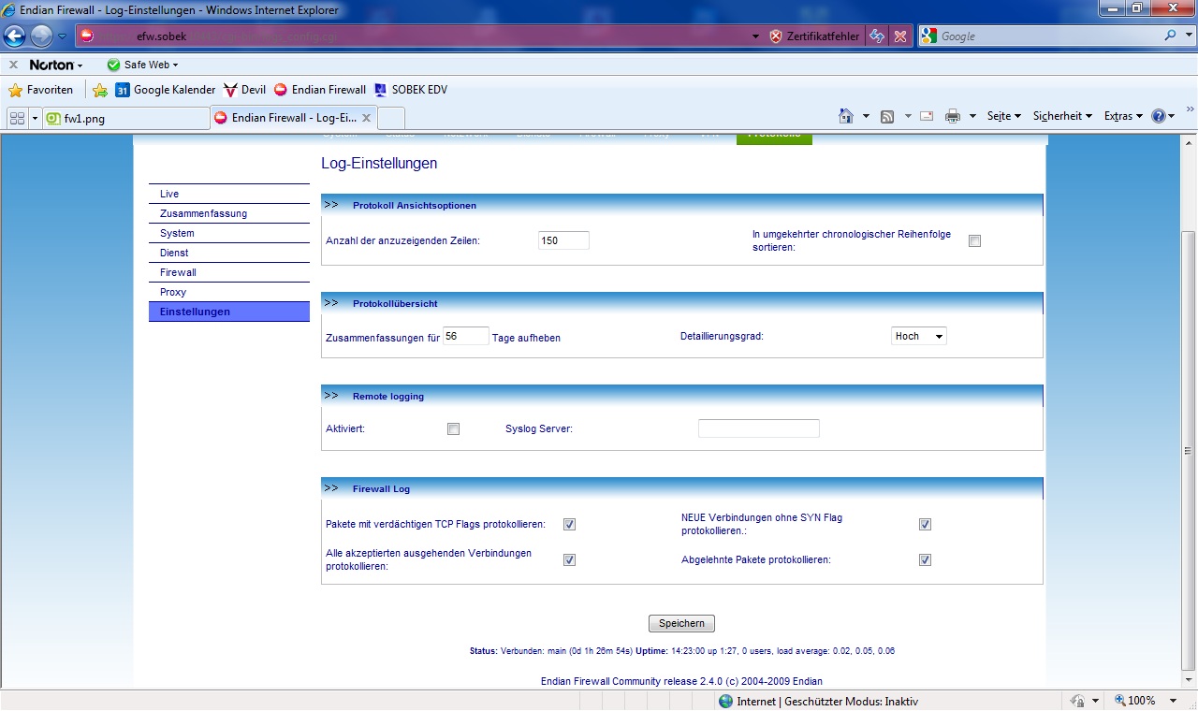This screenshot has height=711, width=1198.
Task: Click the browser Back arrow button
Action: pos(15,36)
